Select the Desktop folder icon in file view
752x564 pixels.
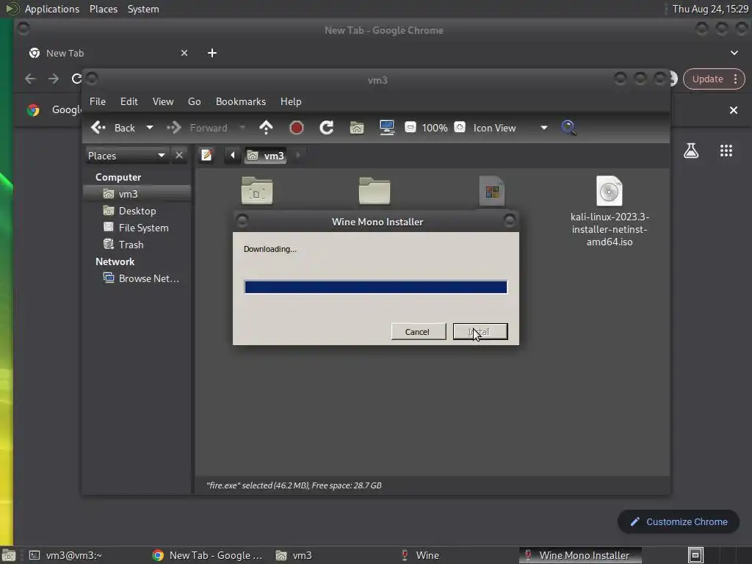[257, 191]
